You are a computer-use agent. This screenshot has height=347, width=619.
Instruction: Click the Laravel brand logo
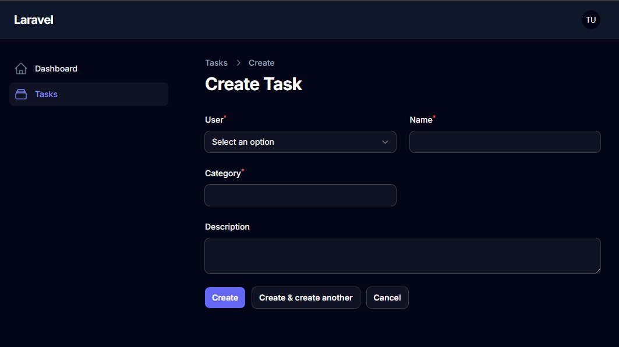click(x=34, y=20)
